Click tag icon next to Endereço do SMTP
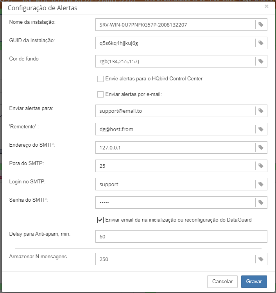 click(261, 147)
